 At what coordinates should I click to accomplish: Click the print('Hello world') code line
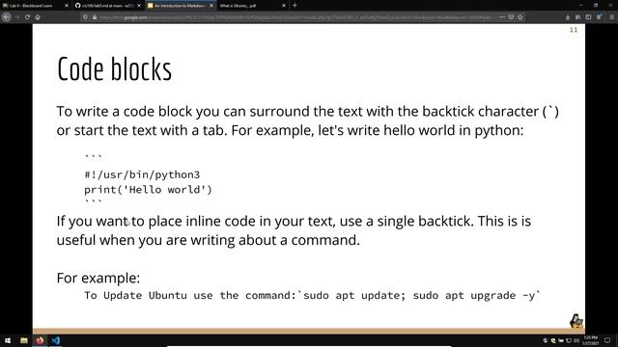pos(148,190)
